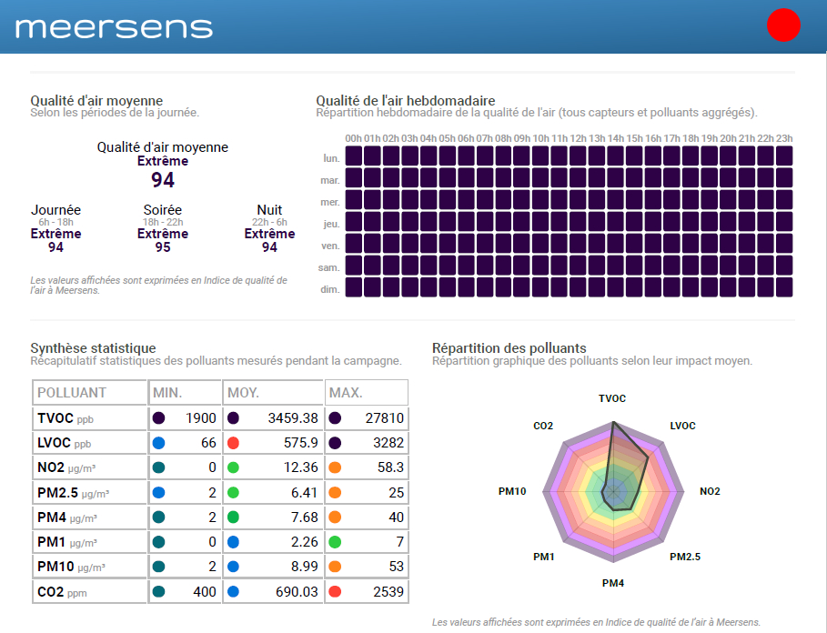The height and width of the screenshot is (633, 827).
Task: Click the MIN. column header
Action: coord(167,393)
